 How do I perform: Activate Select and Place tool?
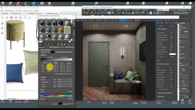pyautogui.click(x=133, y=13)
